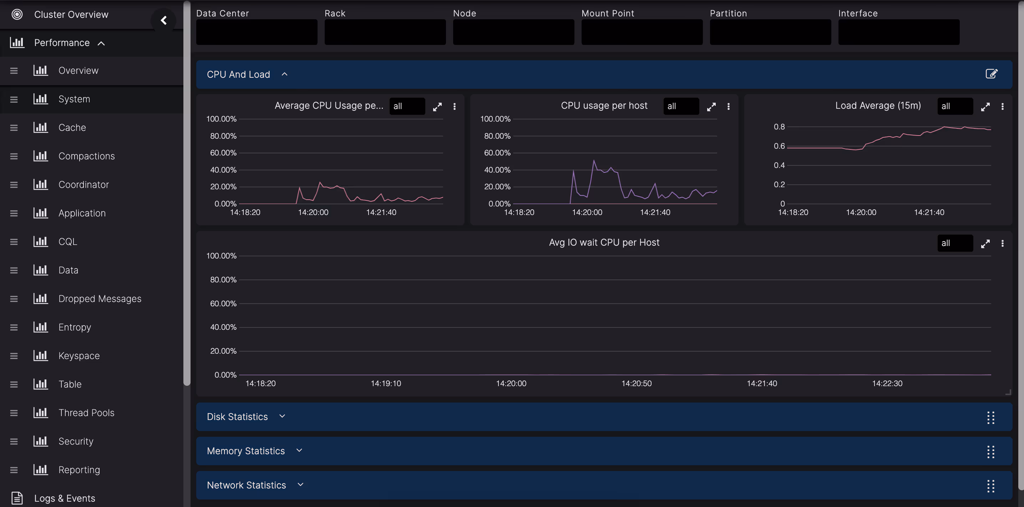Click the Data Center filter field
The height and width of the screenshot is (507, 1024).
(257, 32)
